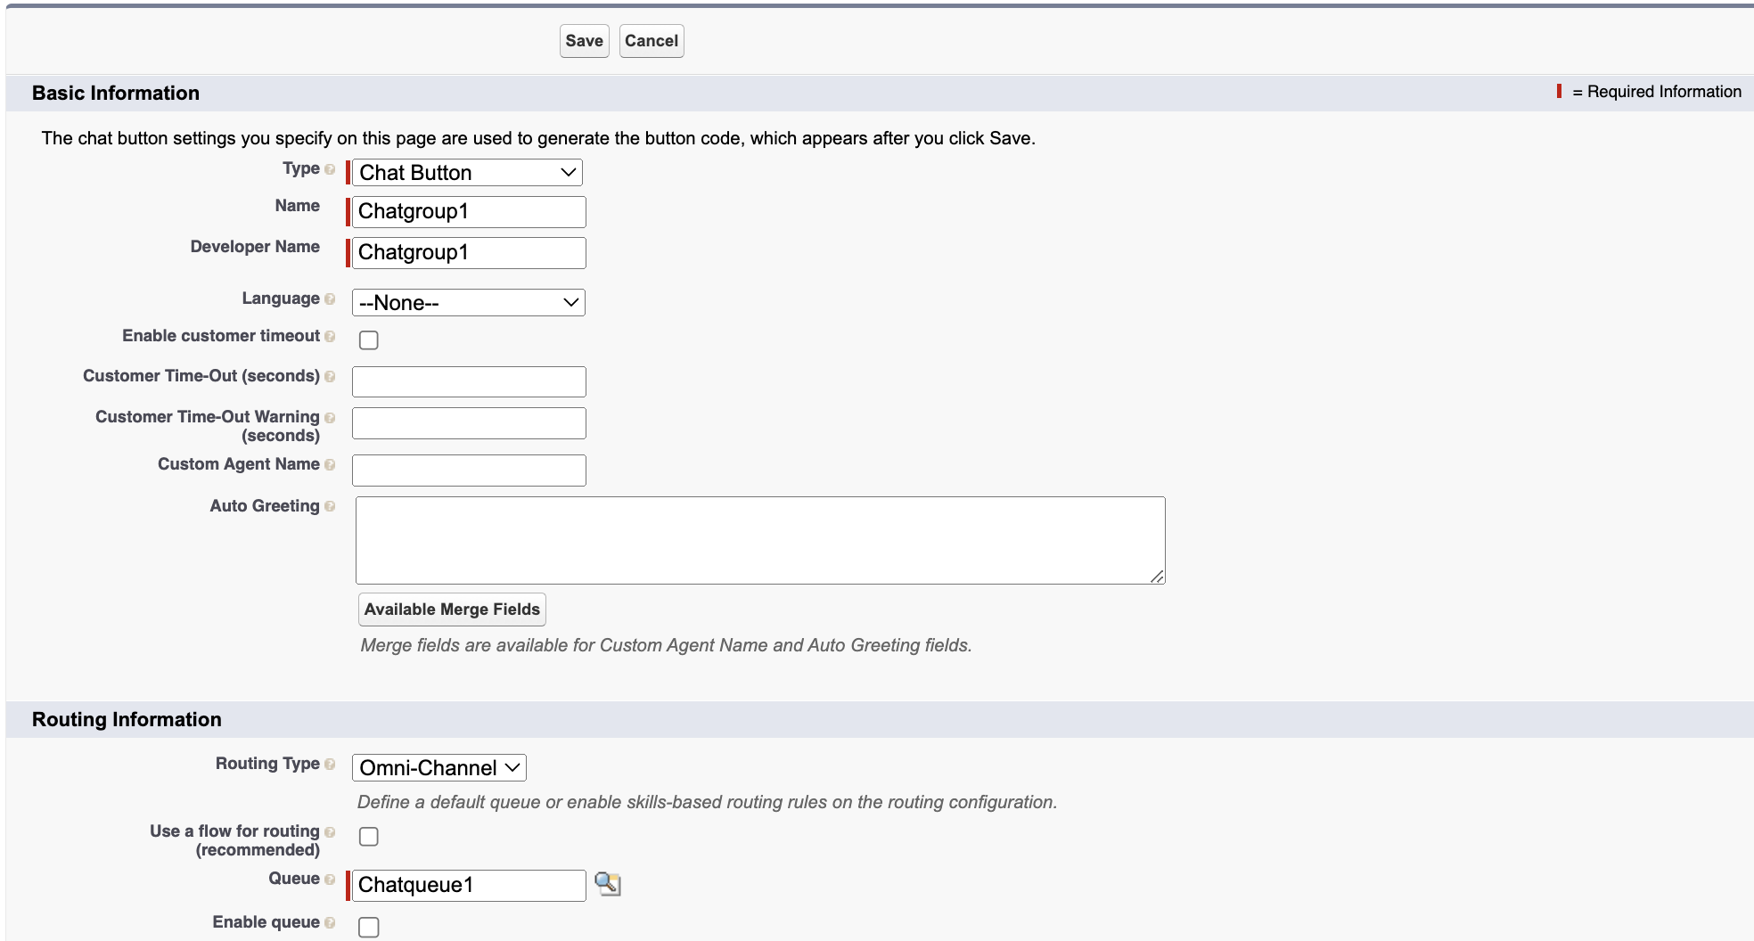Screen dimensions: 1754x941
Task: Tick the Enable queue checkbox
Action: pyautogui.click(x=368, y=928)
